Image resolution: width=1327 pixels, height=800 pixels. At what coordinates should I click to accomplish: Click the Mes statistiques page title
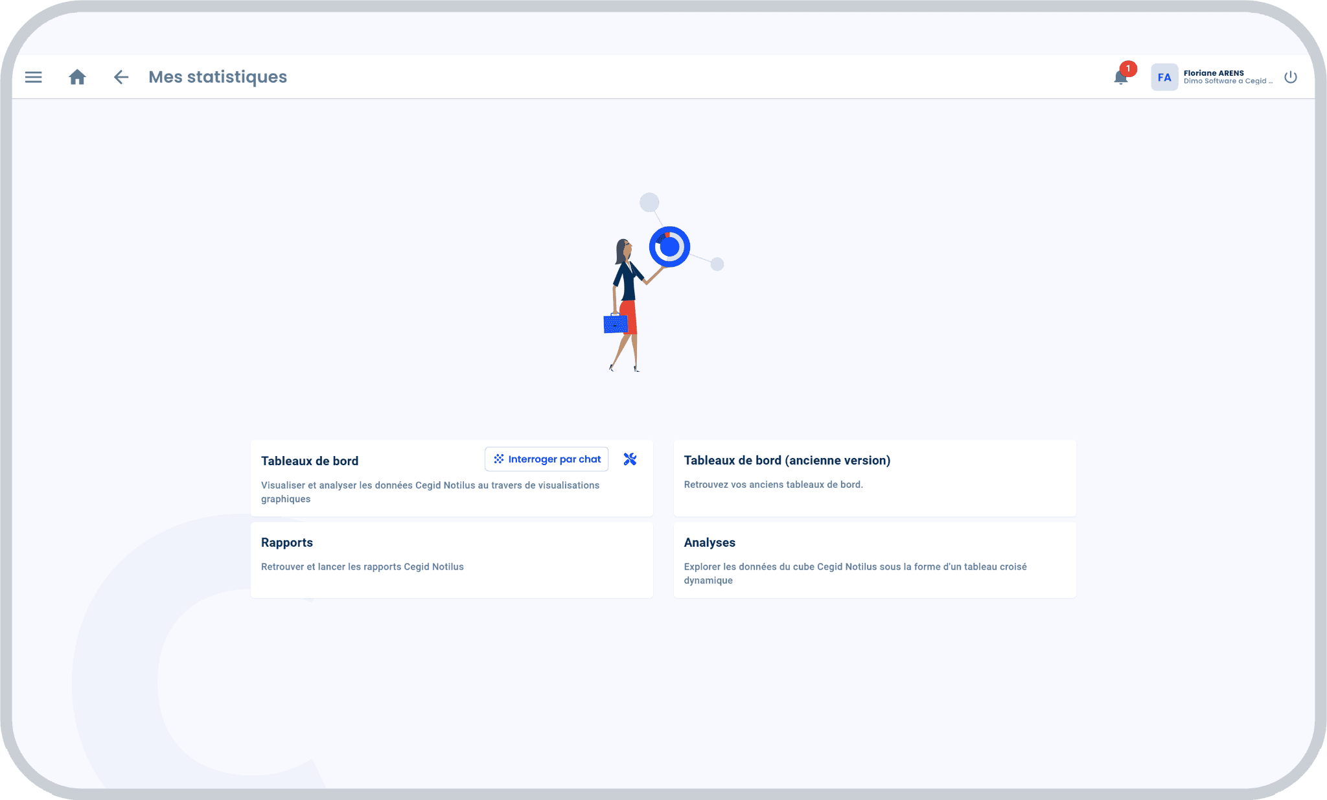(218, 77)
